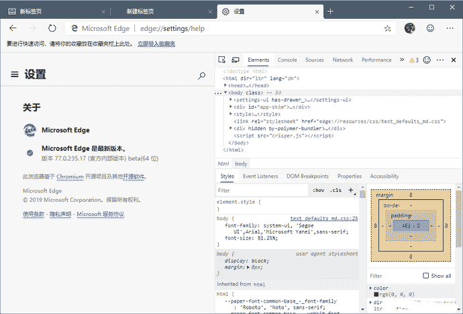Image resolution: width=463 pixels, height=314 pixels.
Task: Click the box model content size
Action: coord(411,225)
